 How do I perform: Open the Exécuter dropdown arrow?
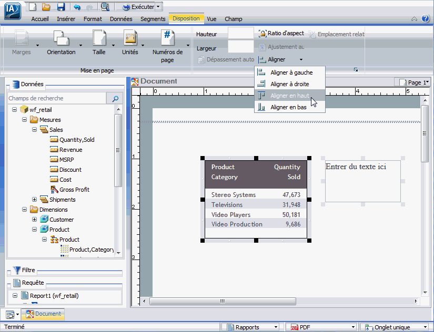coord(158,7)
